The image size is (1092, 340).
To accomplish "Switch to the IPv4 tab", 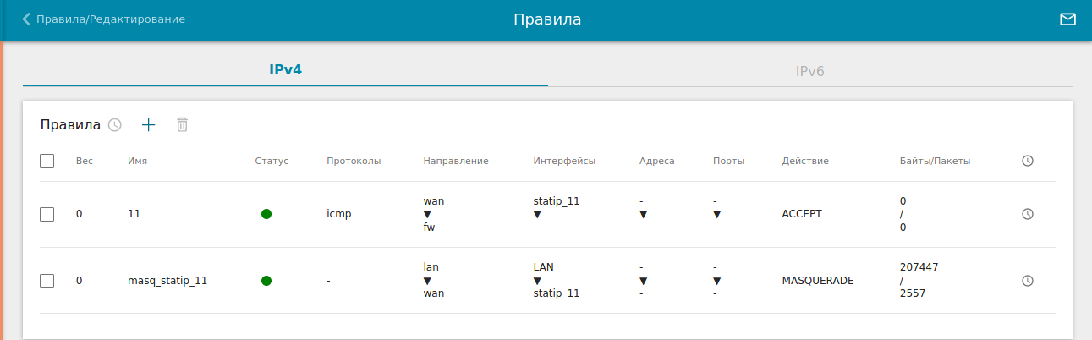I will tap(285, 70).
